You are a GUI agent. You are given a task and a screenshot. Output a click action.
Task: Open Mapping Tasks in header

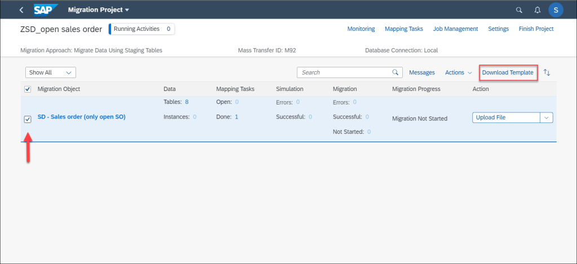click(x=403, y=29)
